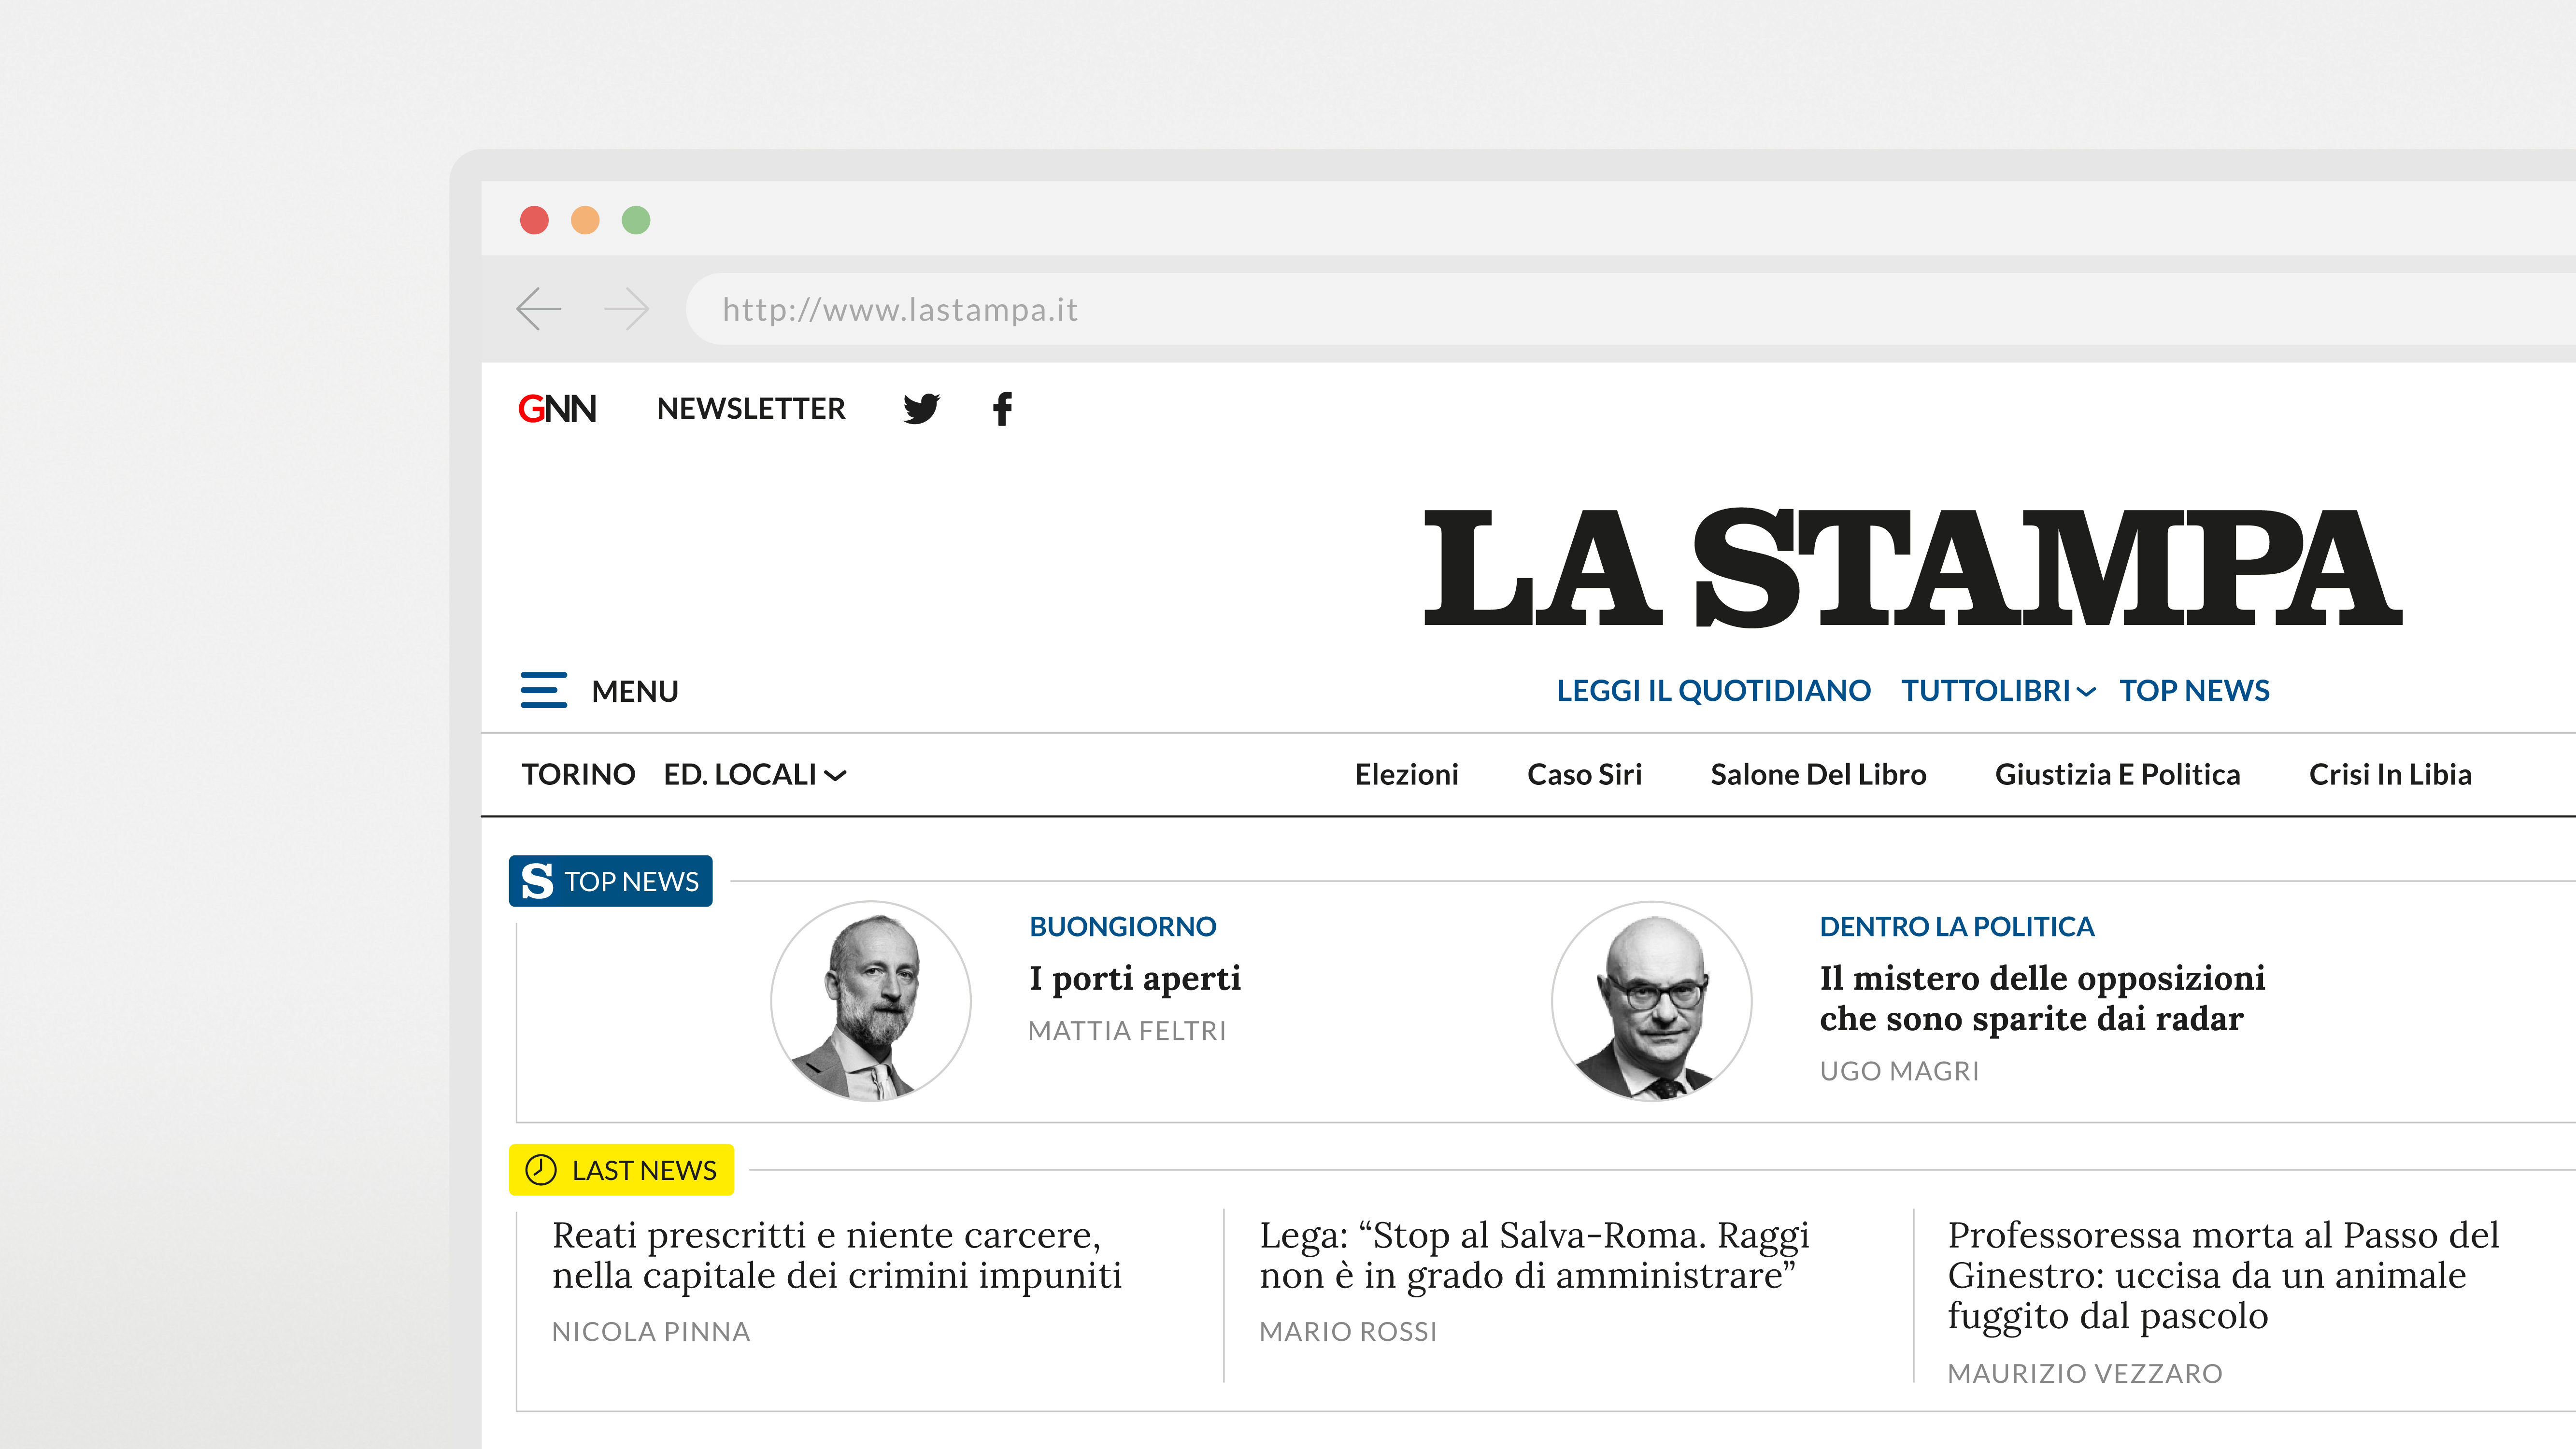
Task: Click author name MARIO ROSSI
Action: (1348, 1332)
